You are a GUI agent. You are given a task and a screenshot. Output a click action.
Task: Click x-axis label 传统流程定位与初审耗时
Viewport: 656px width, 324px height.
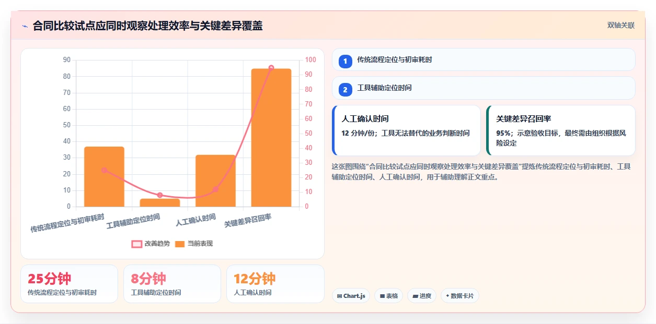pyautogui.click(x=67, y=223)
